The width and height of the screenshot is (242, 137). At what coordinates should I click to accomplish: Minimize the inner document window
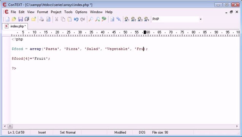coord(226,12)
